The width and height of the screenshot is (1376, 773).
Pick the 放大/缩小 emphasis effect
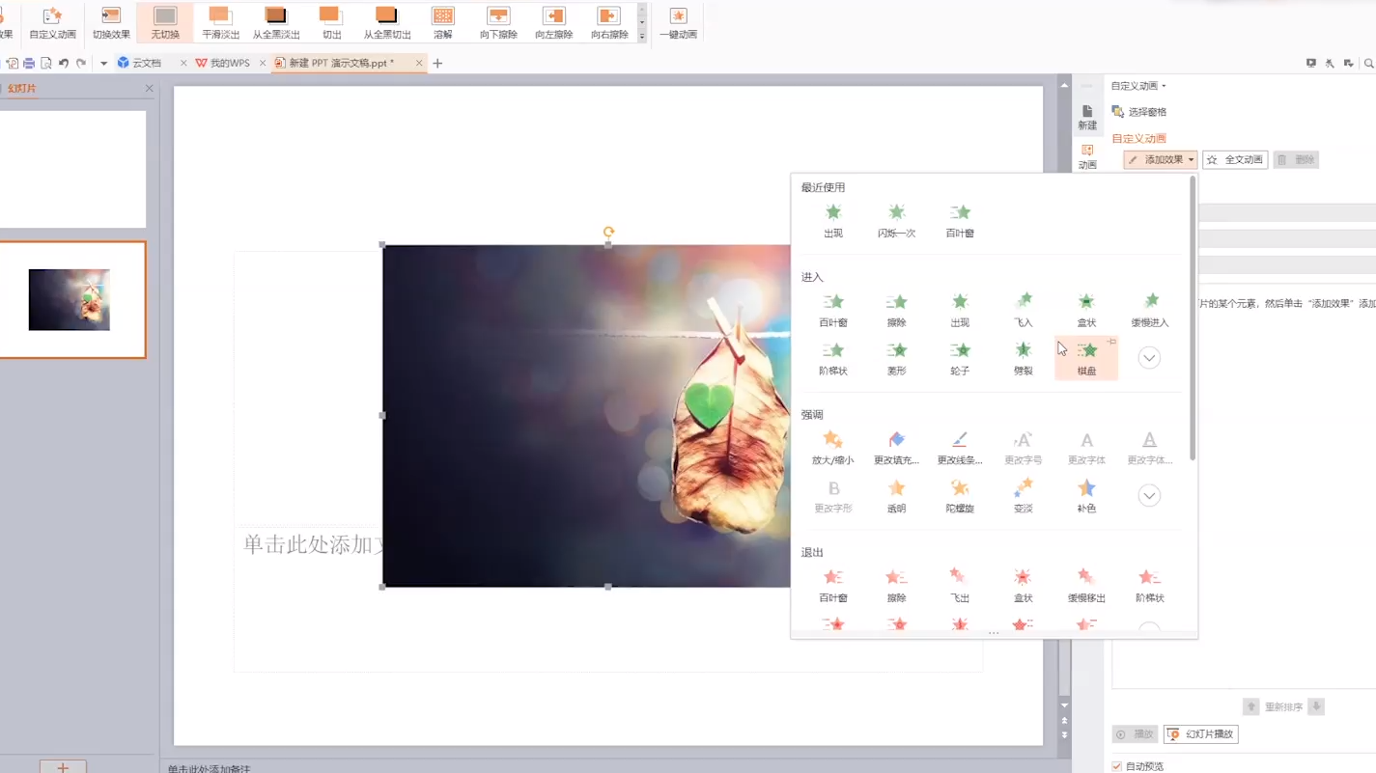(832, 447)
